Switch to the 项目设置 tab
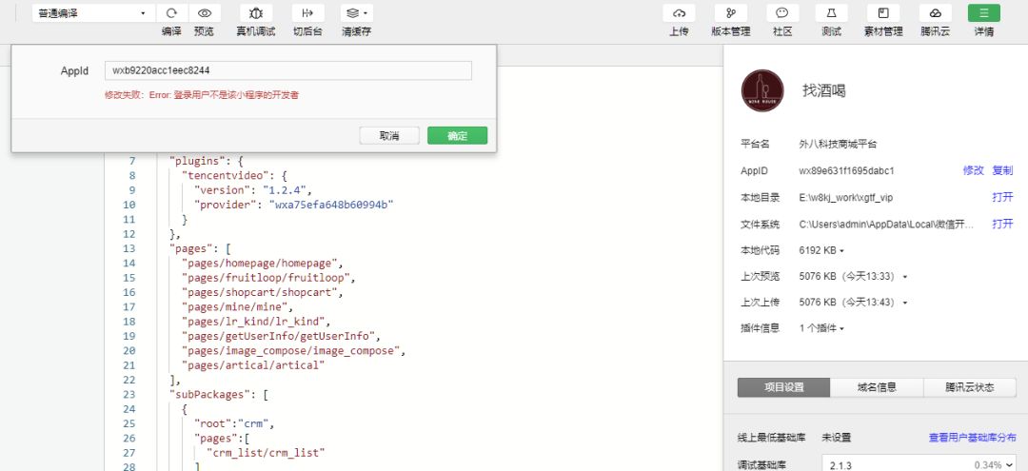This screenshot has width=1028, height=471. 784,387
